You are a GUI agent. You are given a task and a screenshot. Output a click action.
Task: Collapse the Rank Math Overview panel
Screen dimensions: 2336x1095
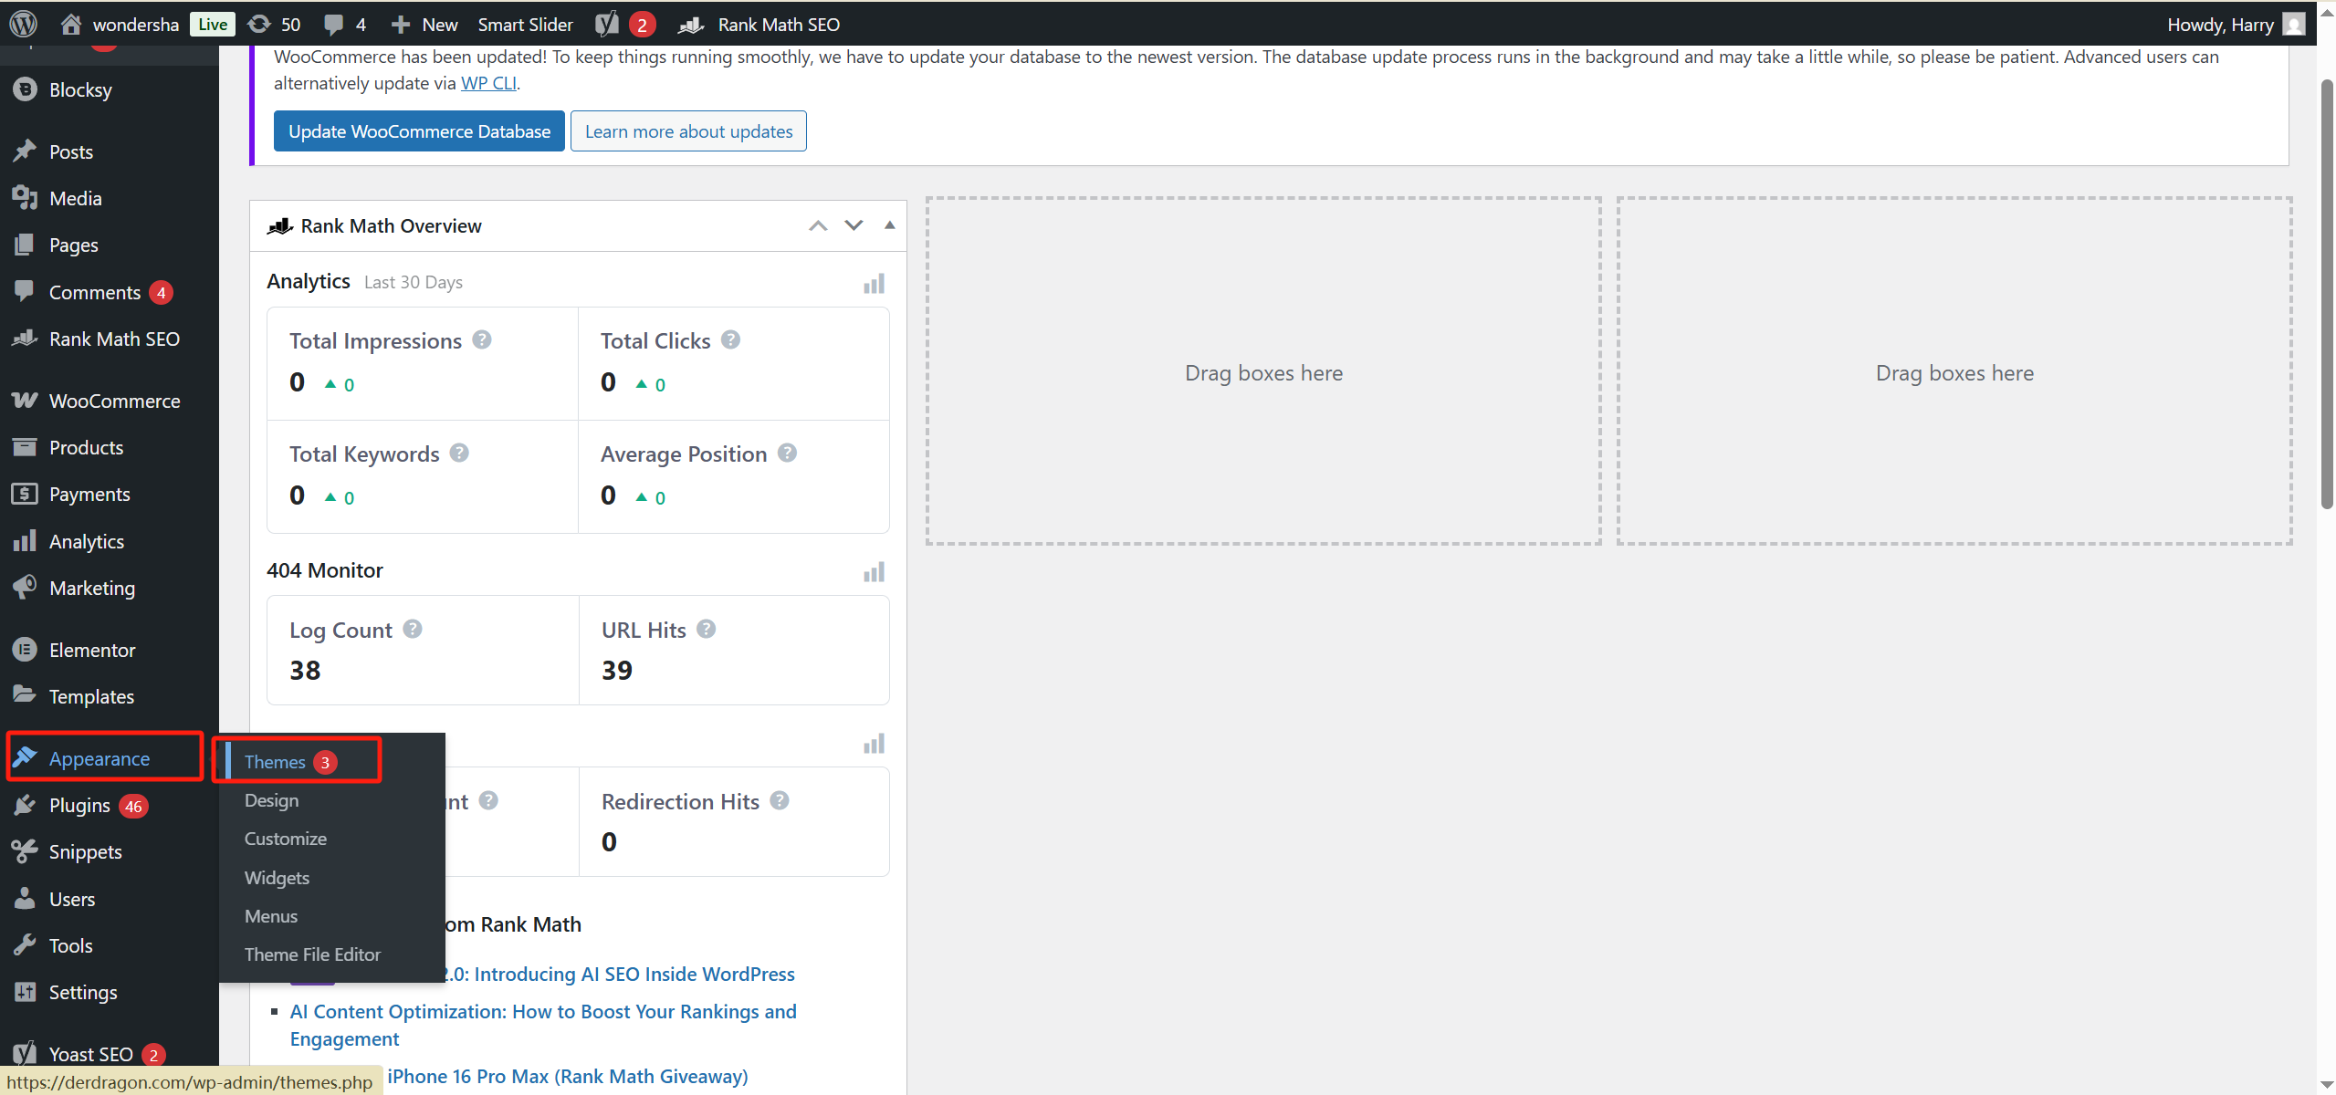pyautogui.click(x=889, y=225)
